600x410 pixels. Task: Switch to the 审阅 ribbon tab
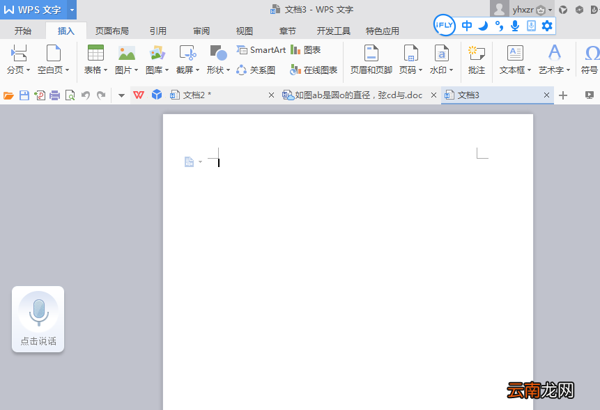pos(201,31)
